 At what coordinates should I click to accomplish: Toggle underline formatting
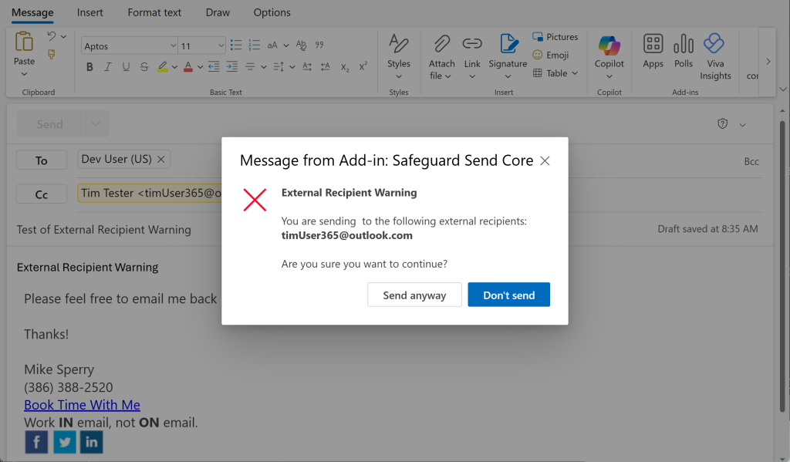(x=125, y=67)
